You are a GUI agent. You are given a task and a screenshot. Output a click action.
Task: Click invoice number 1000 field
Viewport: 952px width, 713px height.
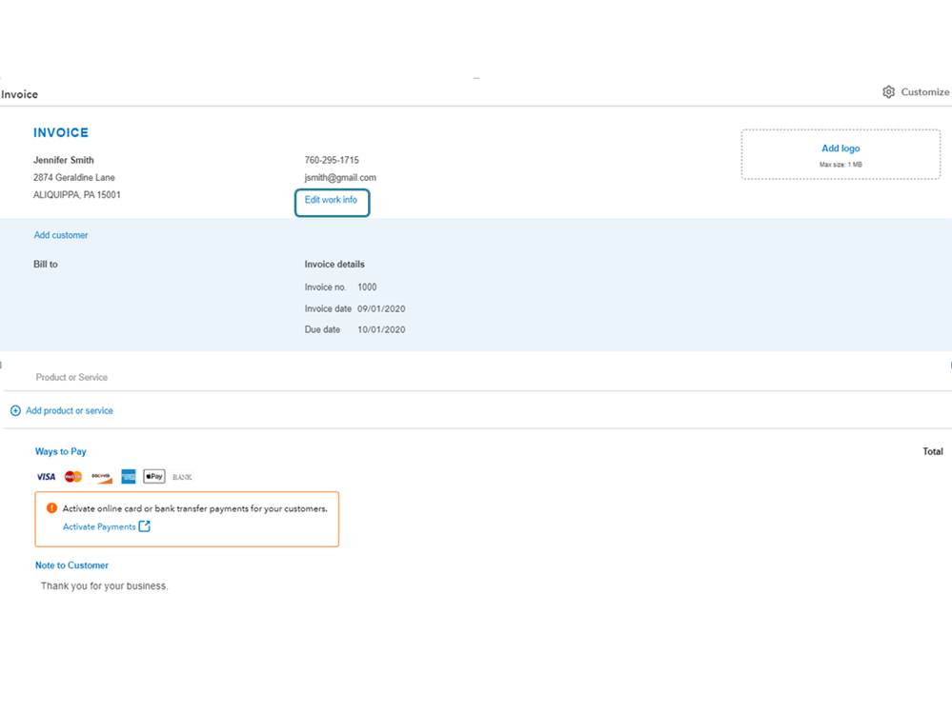pyautogui.click(x=367, y=287)
